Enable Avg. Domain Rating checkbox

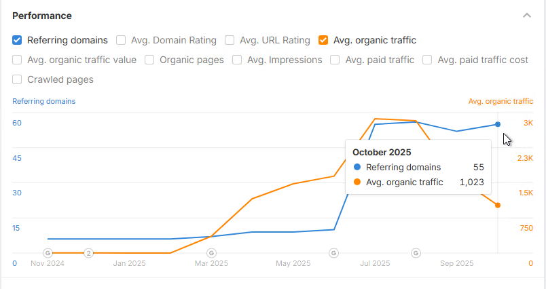coord(121,40)
